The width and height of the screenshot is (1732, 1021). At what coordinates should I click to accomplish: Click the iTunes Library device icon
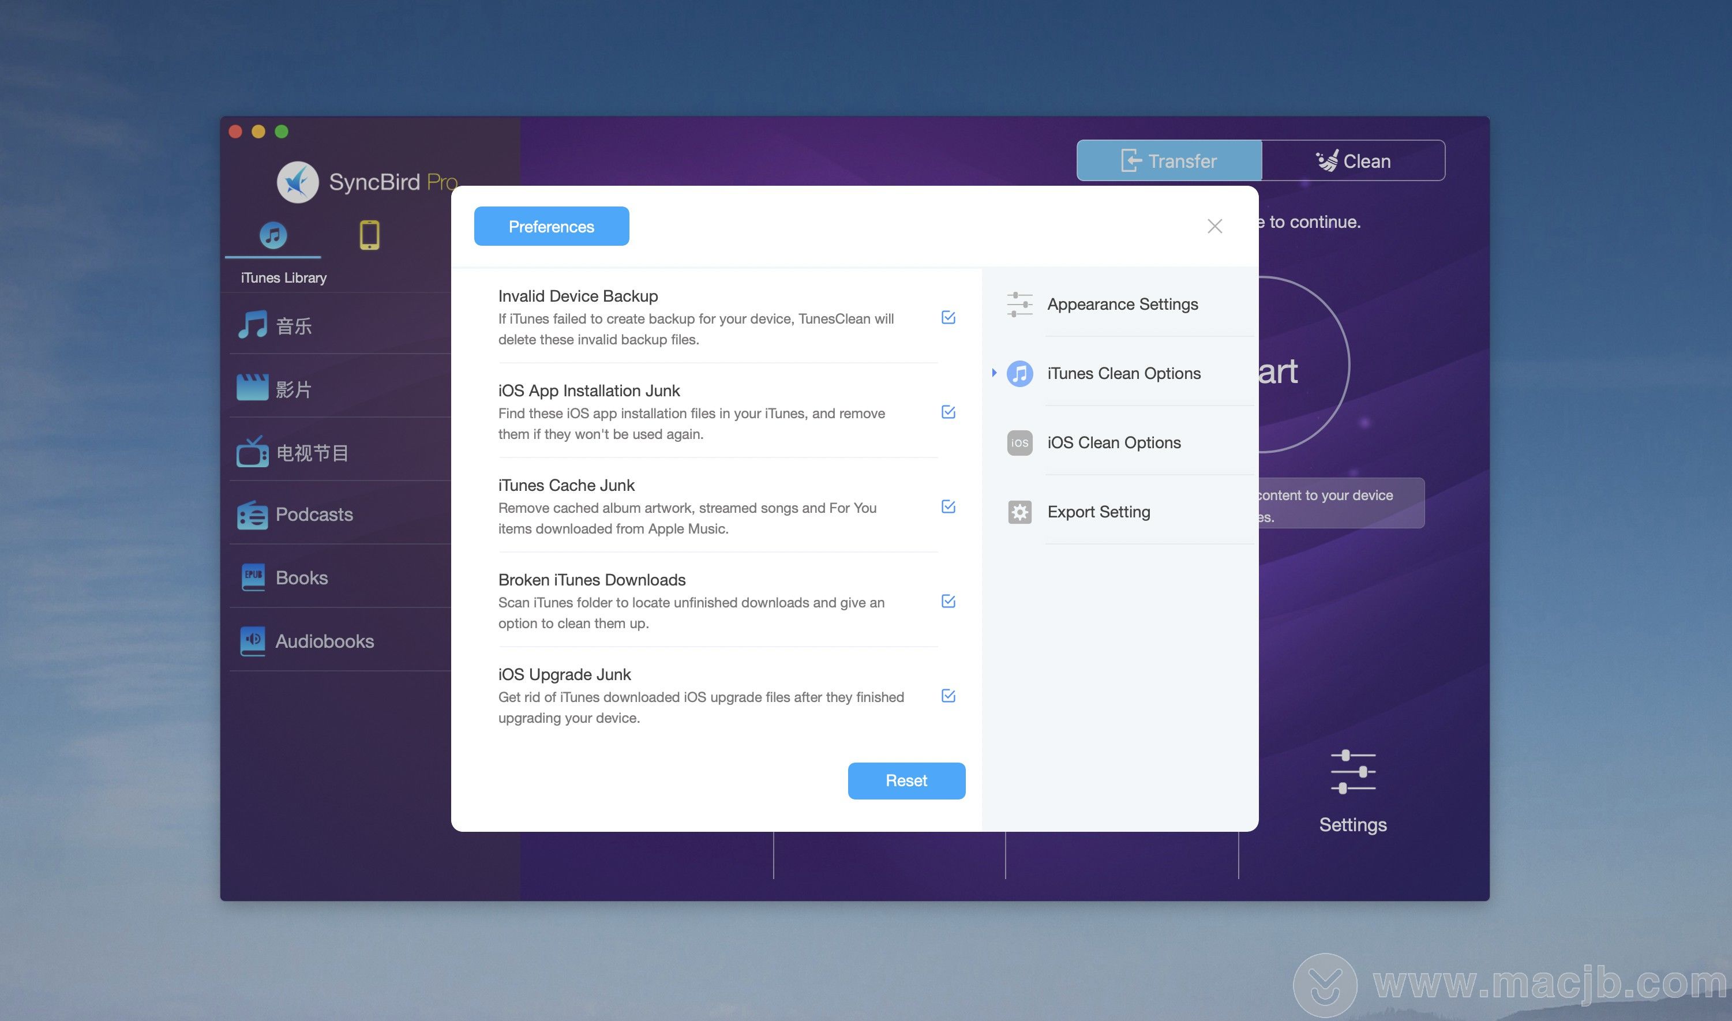pos(272,235)
